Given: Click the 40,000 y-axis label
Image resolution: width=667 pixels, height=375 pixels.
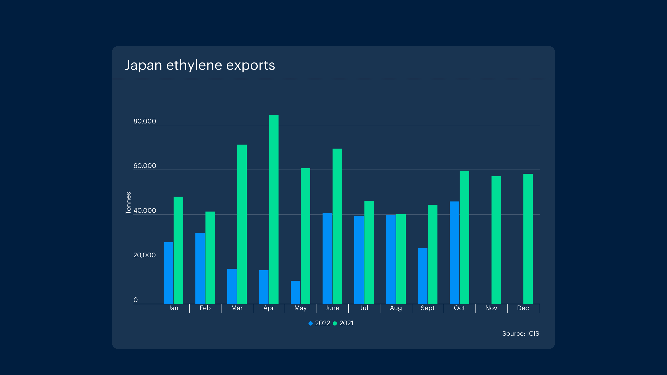Looking at the screenshot, I should [145, 211].
